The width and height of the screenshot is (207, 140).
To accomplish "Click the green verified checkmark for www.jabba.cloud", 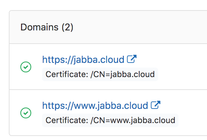I will click(x=26, y=112).
